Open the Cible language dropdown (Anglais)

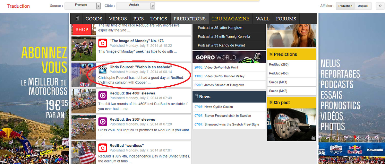pyautogui.click(x=135, y=6)
